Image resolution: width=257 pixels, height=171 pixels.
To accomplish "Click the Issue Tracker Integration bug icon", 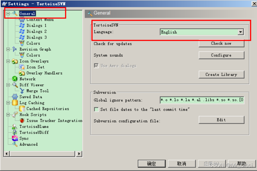I will (x=22, y=121).
